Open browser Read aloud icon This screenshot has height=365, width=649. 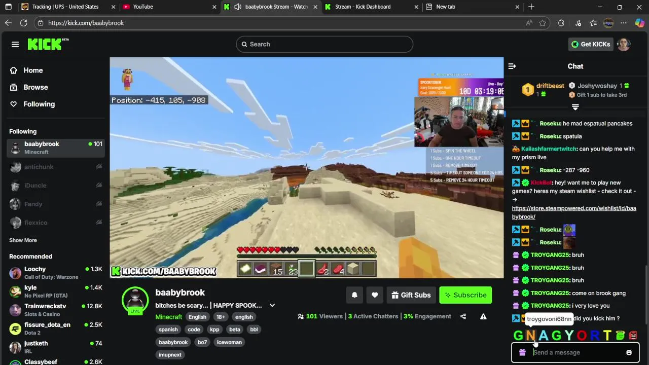[529, 23]
